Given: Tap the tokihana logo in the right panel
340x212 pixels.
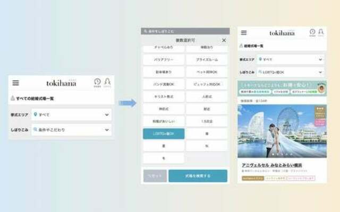Looking at the screenshot, I should tap(282, 33).
